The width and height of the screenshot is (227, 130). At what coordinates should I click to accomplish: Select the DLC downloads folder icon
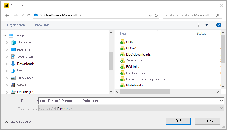(123, 54)
